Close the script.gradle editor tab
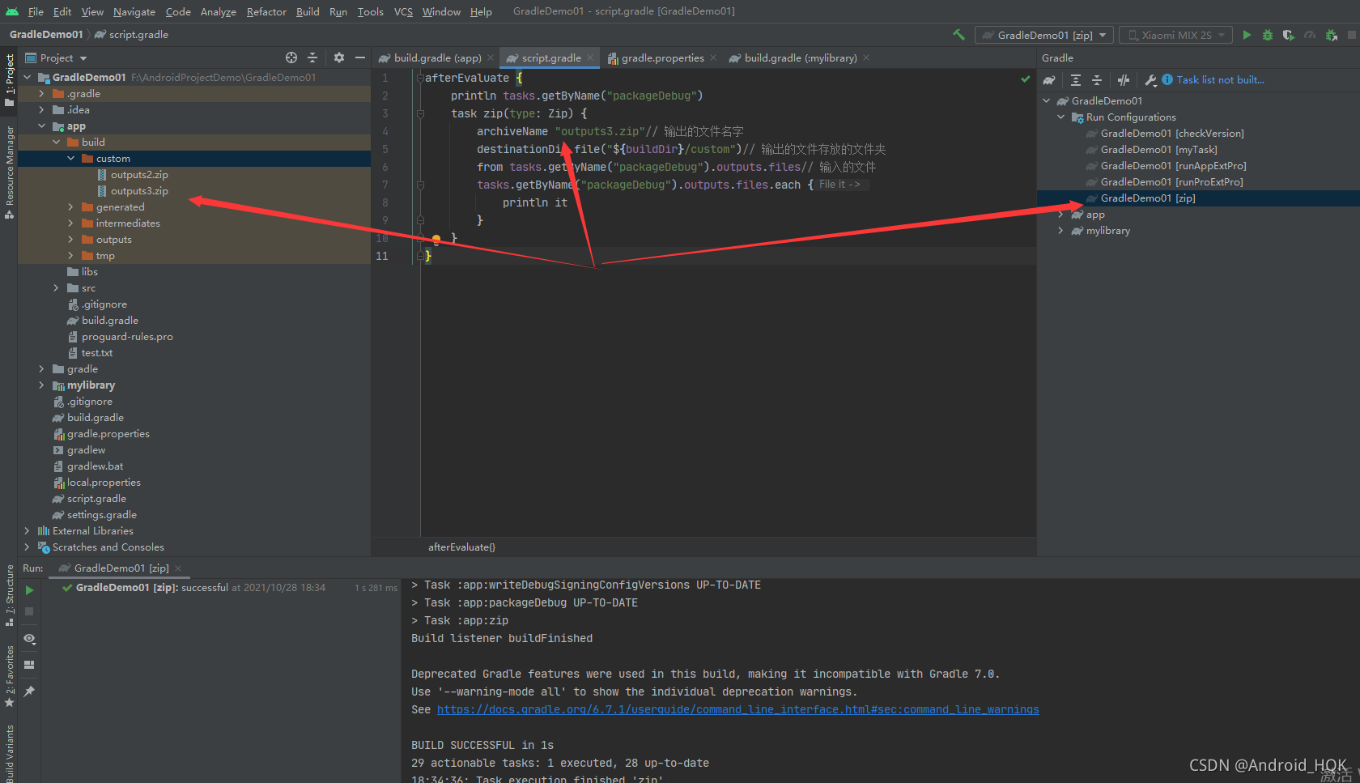Screen dimensions: 1360x783 click(591, 57)
